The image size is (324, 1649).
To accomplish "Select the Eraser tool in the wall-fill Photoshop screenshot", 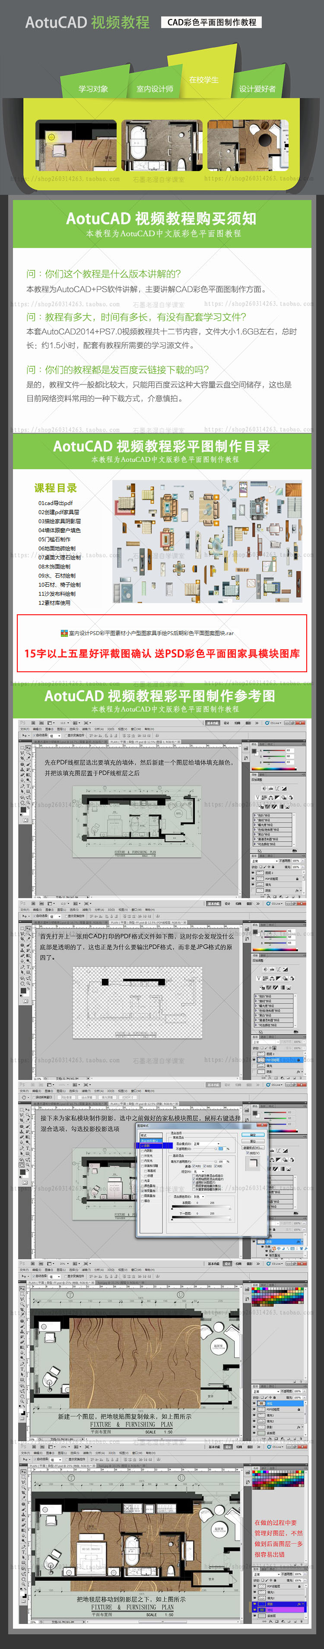I will 22,775.
